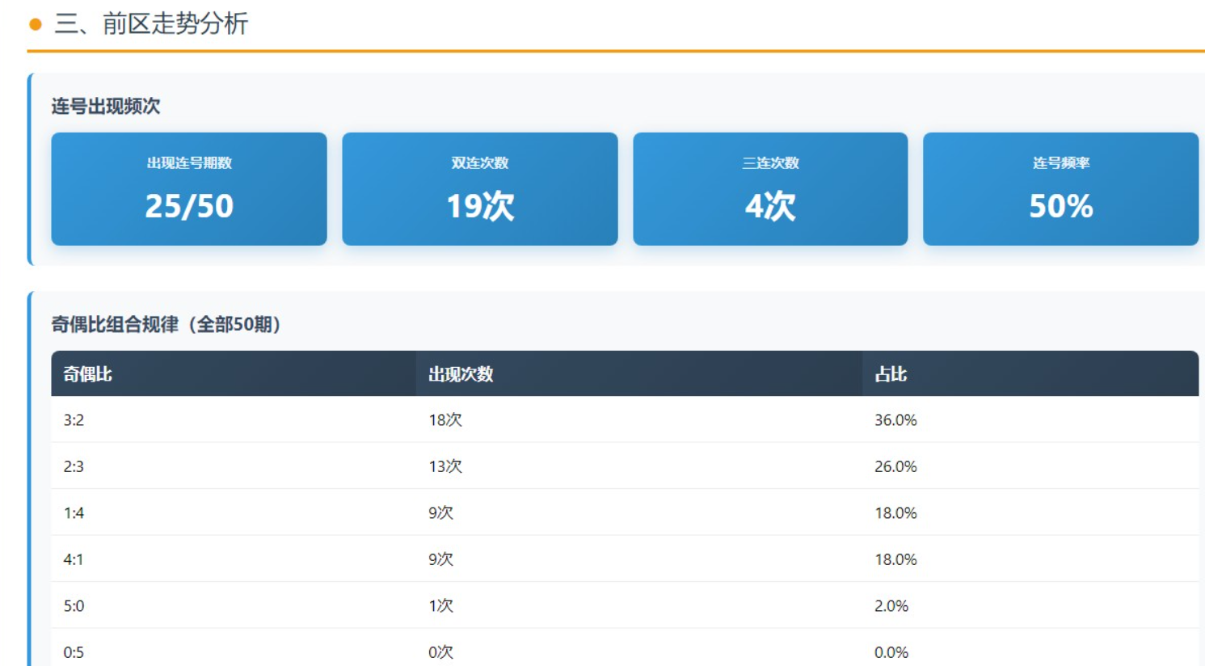Select the 2:3 ratio cell
The width and height of the screenshot is (1205, 666).
point(74,466)
